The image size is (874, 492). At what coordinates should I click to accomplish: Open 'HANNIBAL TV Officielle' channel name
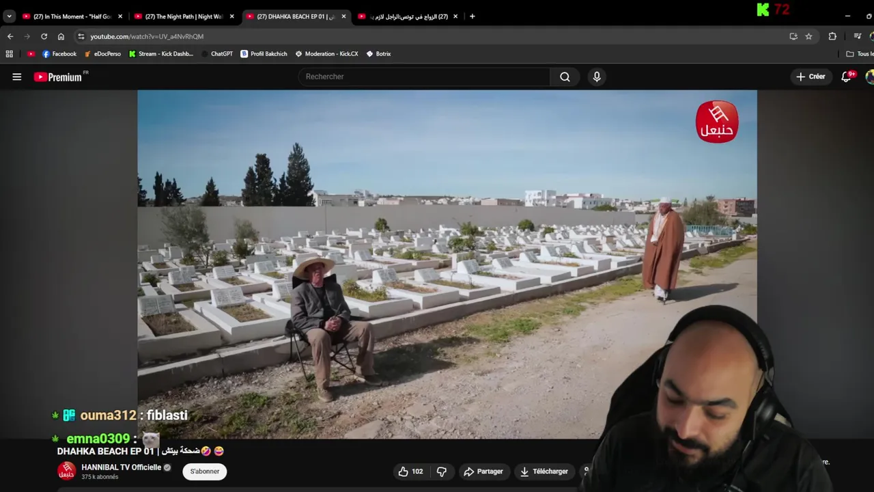(x=122, y=467)
